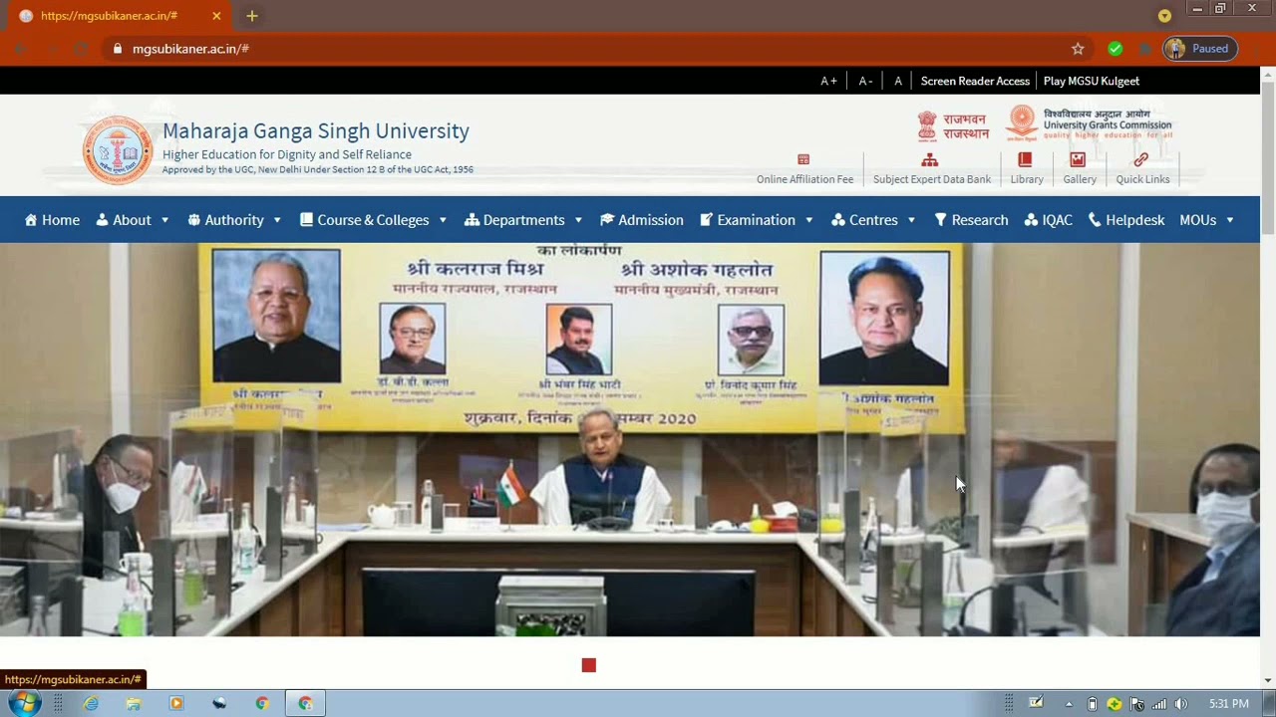Screen dimensions: 1276x717
Task: Open the Windows Start button
Action: pos(24,703)
